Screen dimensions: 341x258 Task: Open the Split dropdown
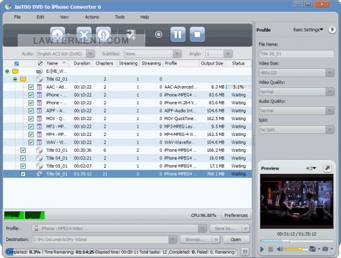point(330,130)
